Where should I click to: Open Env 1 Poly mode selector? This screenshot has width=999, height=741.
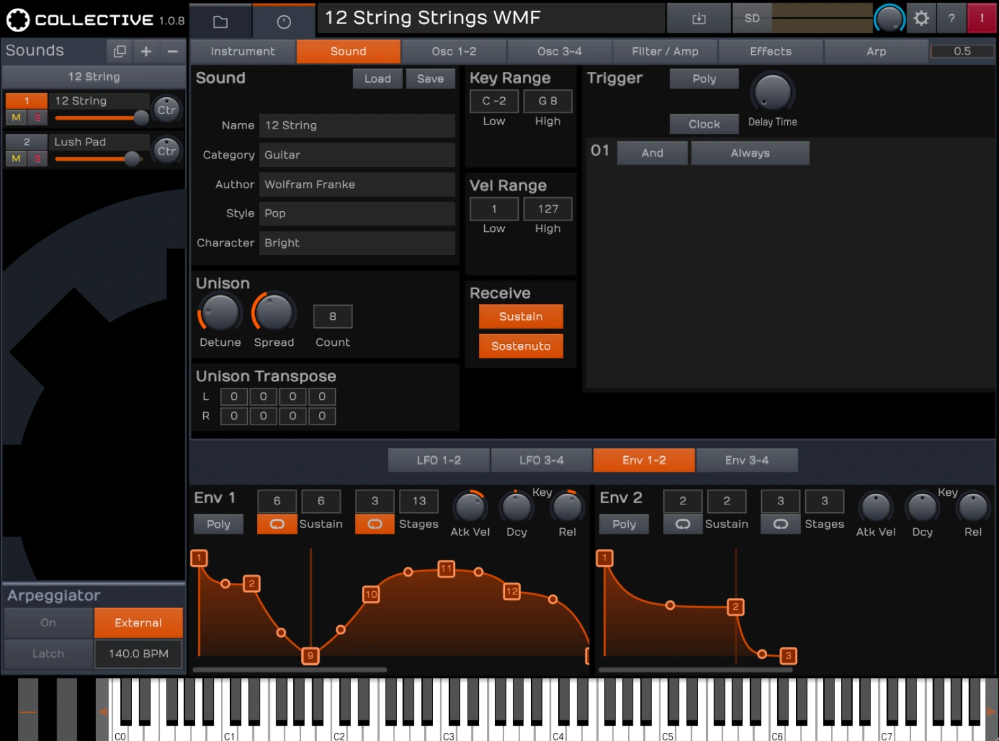click(218, 524)
